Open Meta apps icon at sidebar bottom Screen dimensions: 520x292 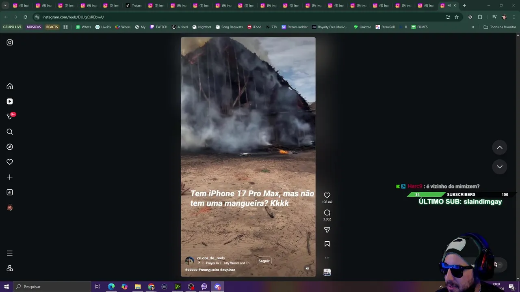10,268
